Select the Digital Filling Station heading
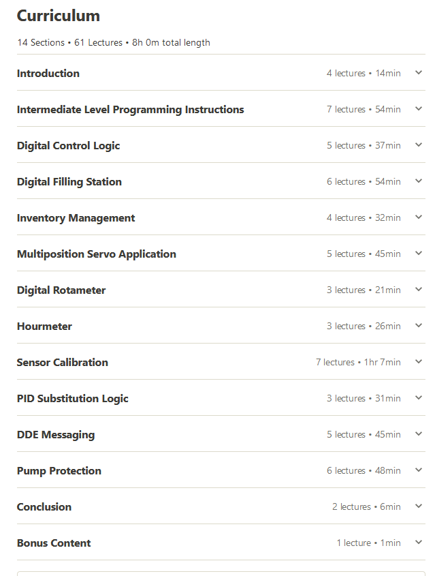 69,182
